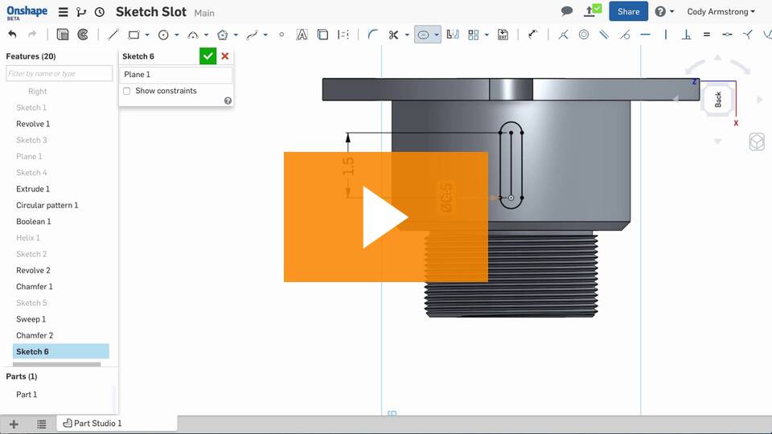Click the upload status icon
Screen dimensions: 772x434
click(x=593, y=10)
